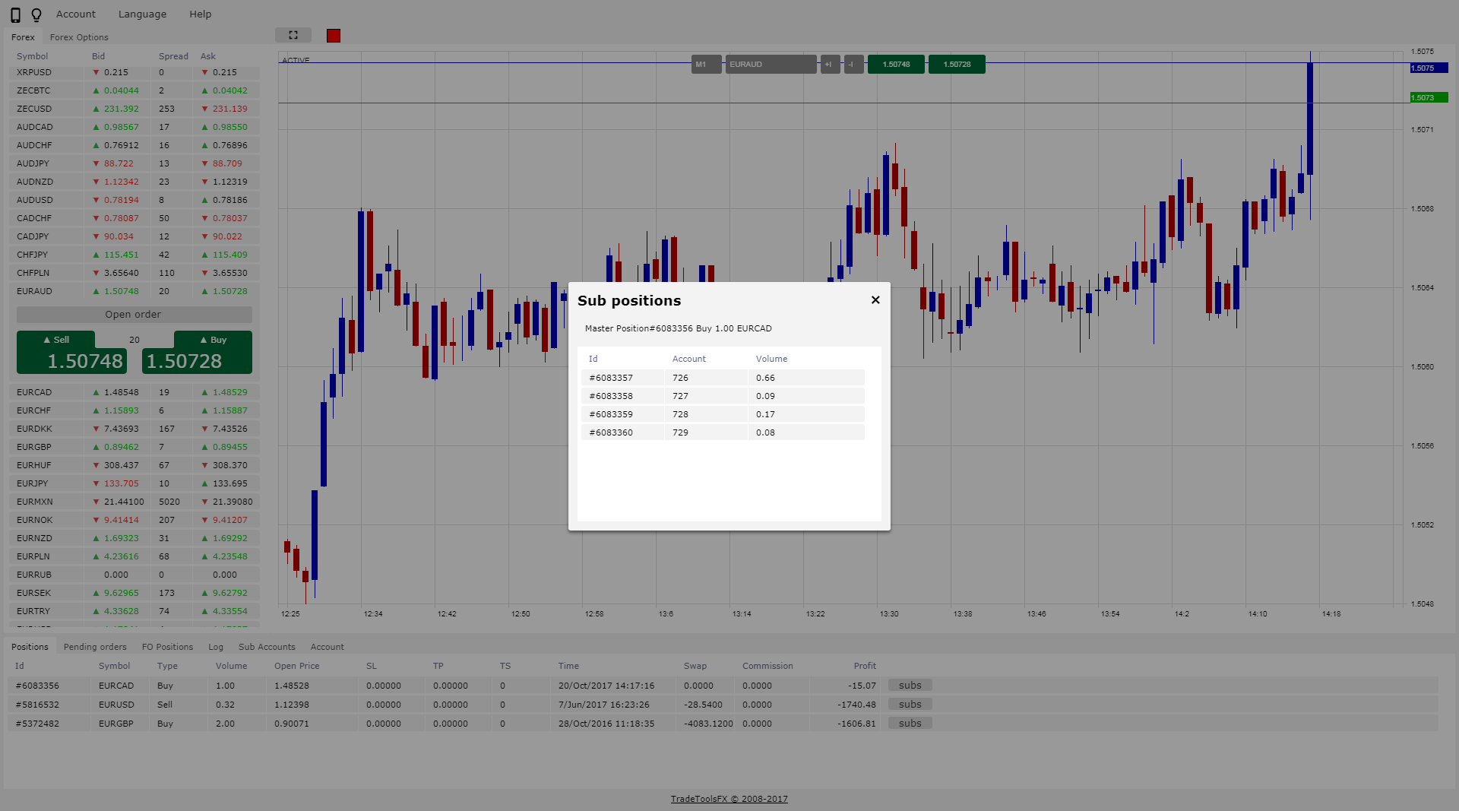Open the Pending orders tab
Image resolution: width=1459 pixels, height=811 pixels.
click(x=94, y=646)
